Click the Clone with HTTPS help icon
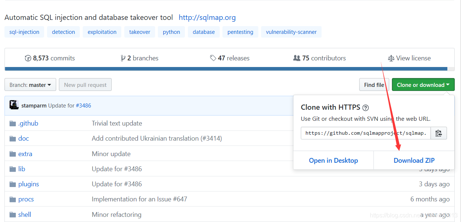 [365, 108]
